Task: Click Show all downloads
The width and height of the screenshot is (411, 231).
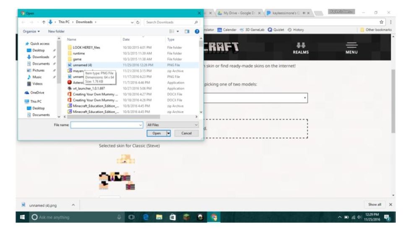Action: (x=375, y=205)
